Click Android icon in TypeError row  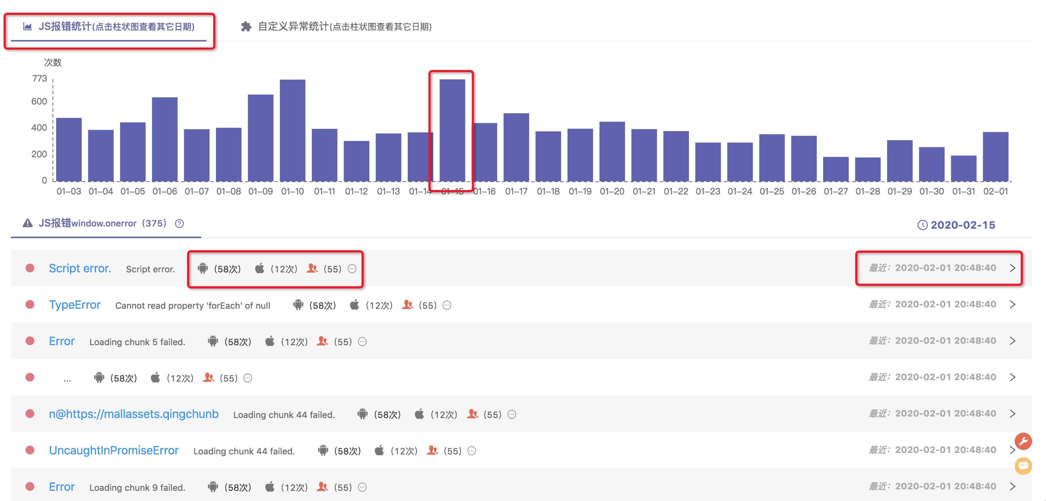point(298,305)
